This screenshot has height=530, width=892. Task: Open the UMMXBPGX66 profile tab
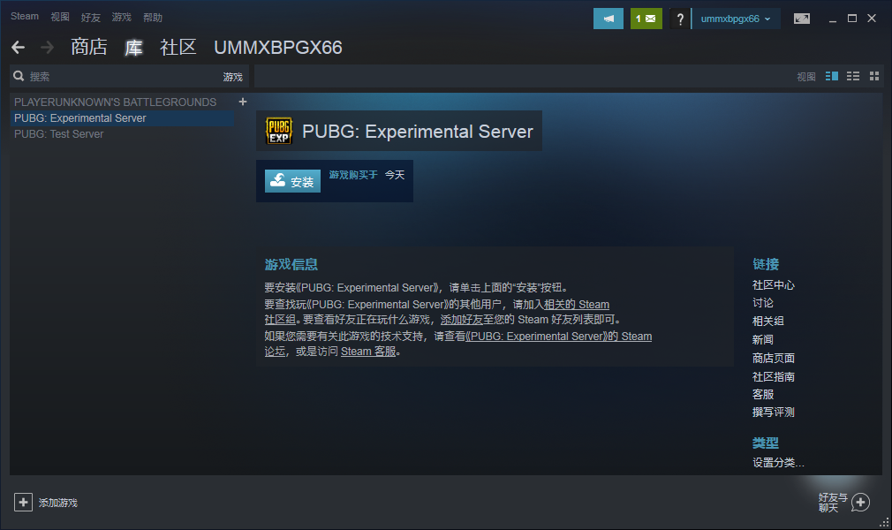coord(278,47)
